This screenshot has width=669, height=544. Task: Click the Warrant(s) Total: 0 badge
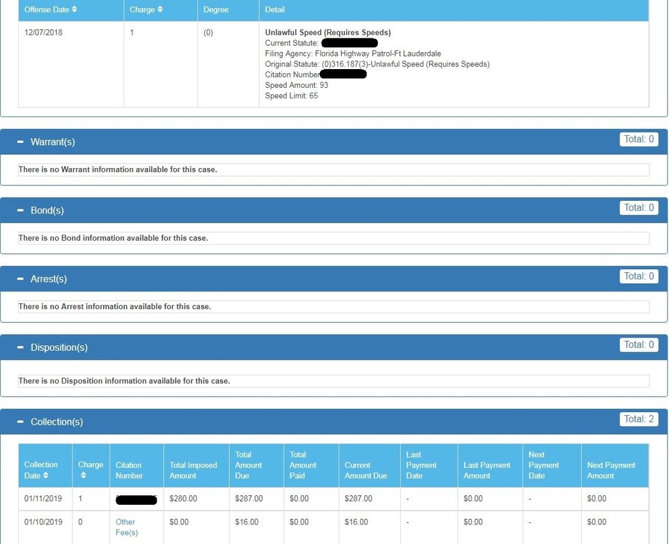(638, 139)
